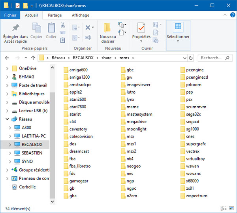This screenshot has height=213, width=237.
Task: Click roms in the address breadcrumb
Action: pos(124,58)
